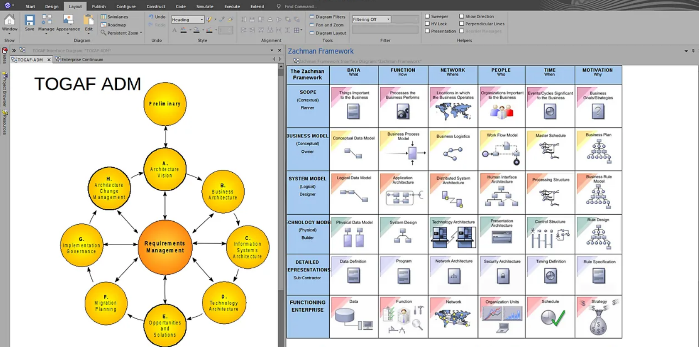
Task: Click the Preliminary phase circle
Action: [x=165, y=104]
